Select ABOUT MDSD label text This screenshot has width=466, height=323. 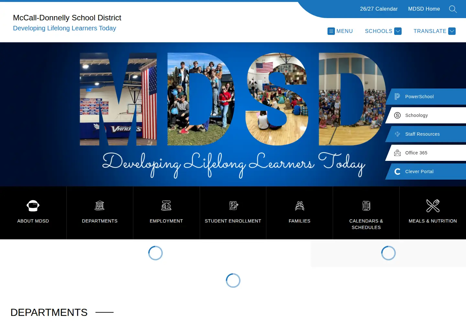tap(33, 221)
